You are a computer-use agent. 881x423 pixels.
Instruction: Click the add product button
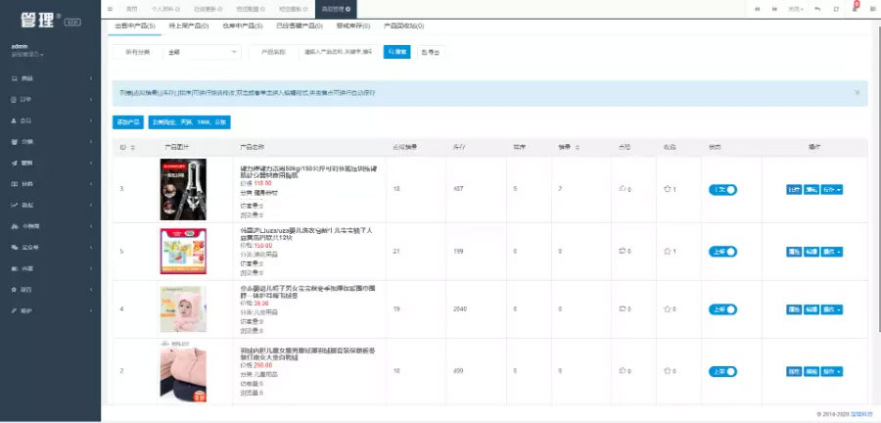tap(128, 122)
